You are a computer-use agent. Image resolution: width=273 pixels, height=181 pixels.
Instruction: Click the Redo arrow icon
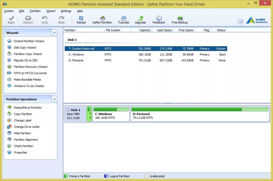coord(62,18)
